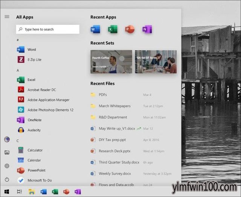The image size is (241, 197).
Task: Open Acrobat Reader DC
Action: tap(37, 90)
